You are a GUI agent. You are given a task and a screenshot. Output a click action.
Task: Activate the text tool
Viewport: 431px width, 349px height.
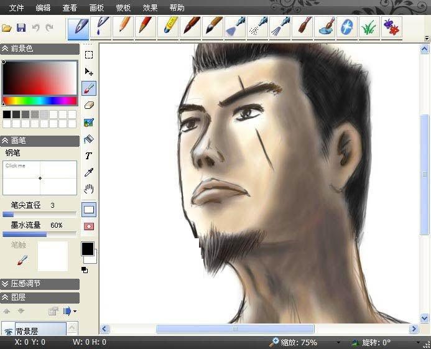coord(89,156)
